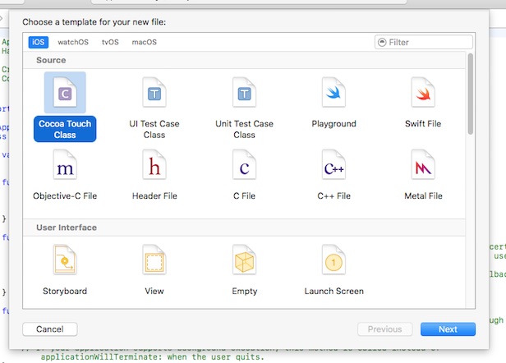Image resolution: width=506 pixels, height=363 pixels.
Task: Click the 'UI Test Case Class' label
Action: pyautogui.click(x=154, y=129)
